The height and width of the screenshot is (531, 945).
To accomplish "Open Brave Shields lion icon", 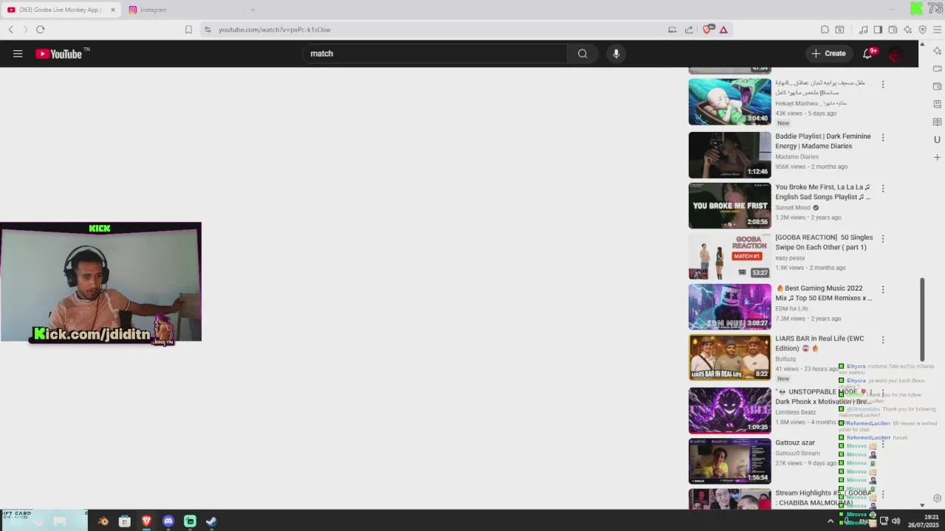I will pyautogui.click(x=708, y=29).
